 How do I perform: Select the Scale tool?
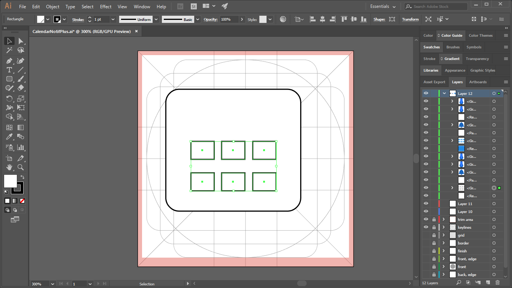(21, 99)
